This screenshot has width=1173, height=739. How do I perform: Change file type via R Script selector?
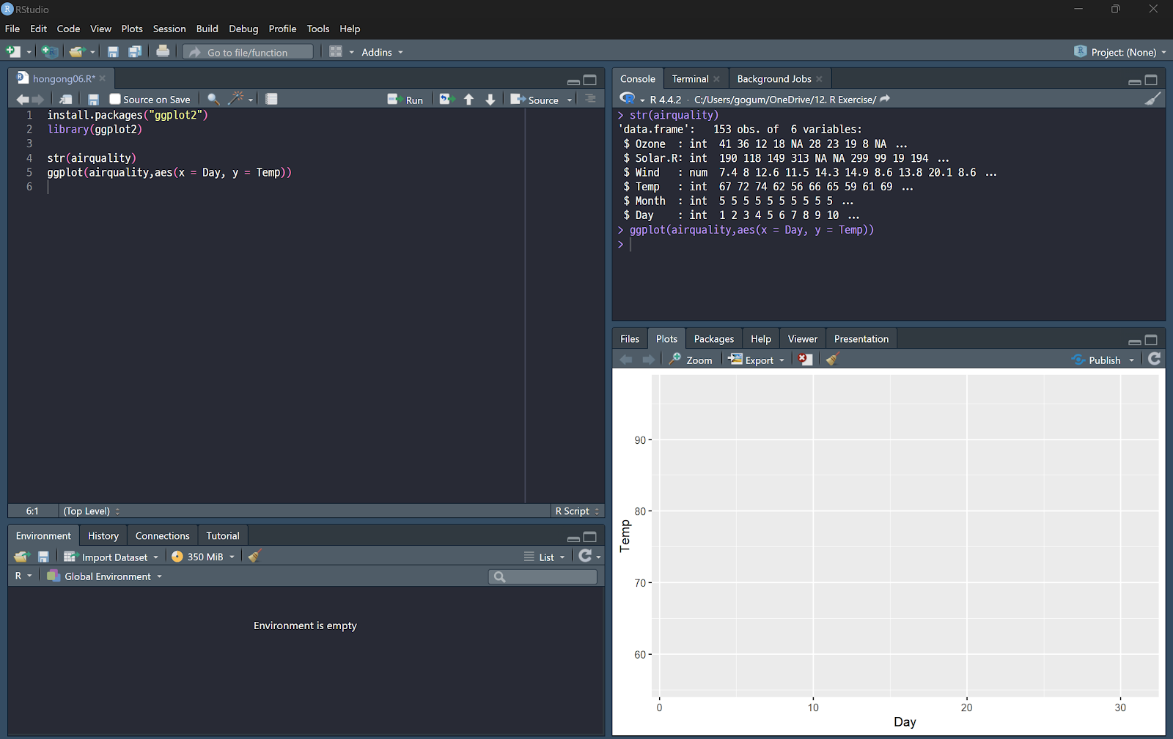tap(577, 511)
